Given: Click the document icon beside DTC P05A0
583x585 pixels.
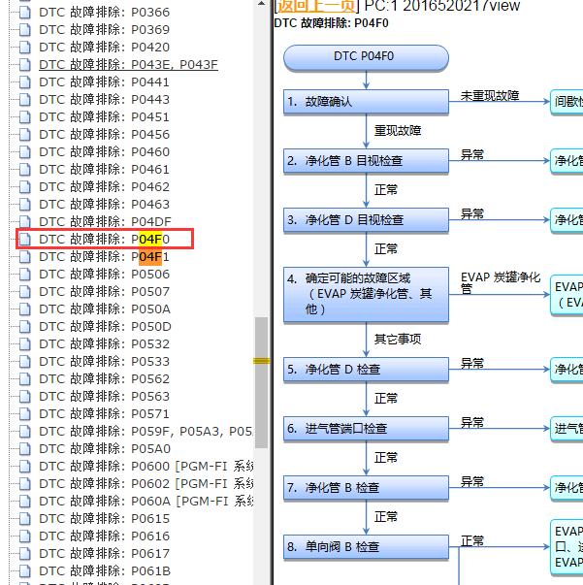Looking at the screenshot, I should 24,449.
